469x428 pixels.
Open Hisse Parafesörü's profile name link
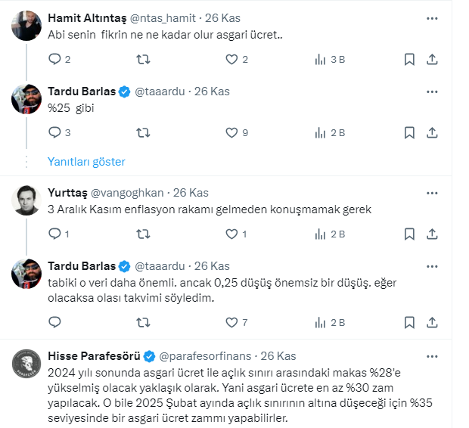tap(95, 356)
